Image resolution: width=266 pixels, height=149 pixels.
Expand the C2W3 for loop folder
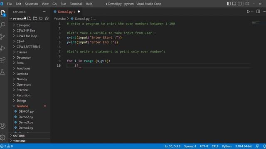(x=27, y=36)
